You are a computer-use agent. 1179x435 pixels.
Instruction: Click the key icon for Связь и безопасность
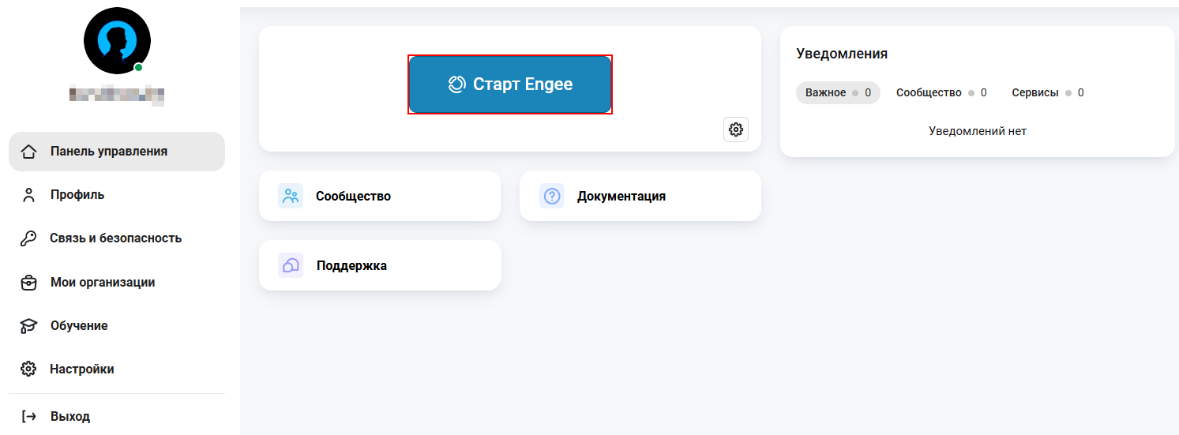(29, 238)
